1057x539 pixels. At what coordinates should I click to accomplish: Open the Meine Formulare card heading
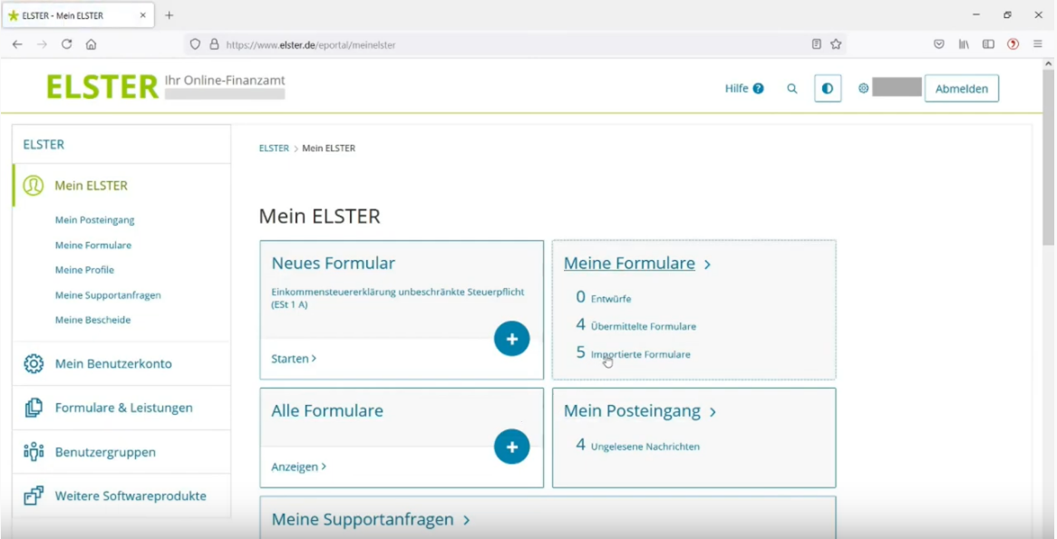629,264
